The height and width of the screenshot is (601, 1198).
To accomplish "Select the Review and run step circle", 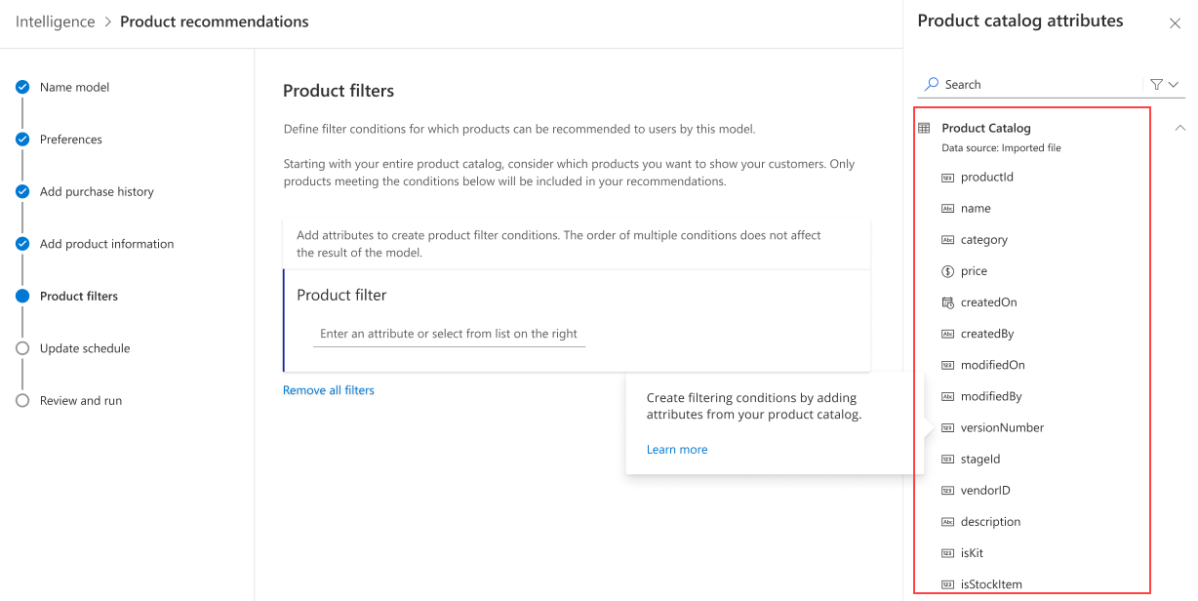I will coord(21,400).
